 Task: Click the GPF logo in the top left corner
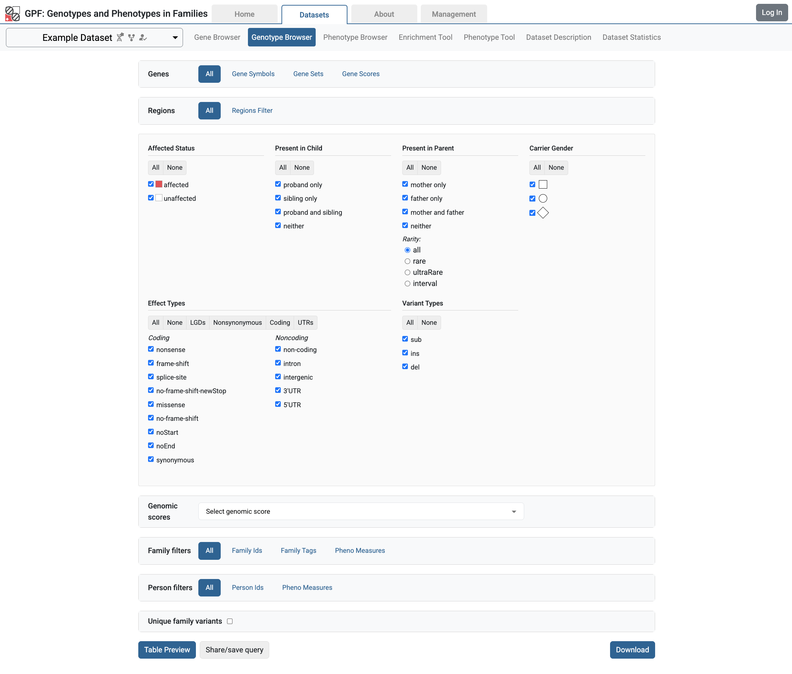[12, 13]
